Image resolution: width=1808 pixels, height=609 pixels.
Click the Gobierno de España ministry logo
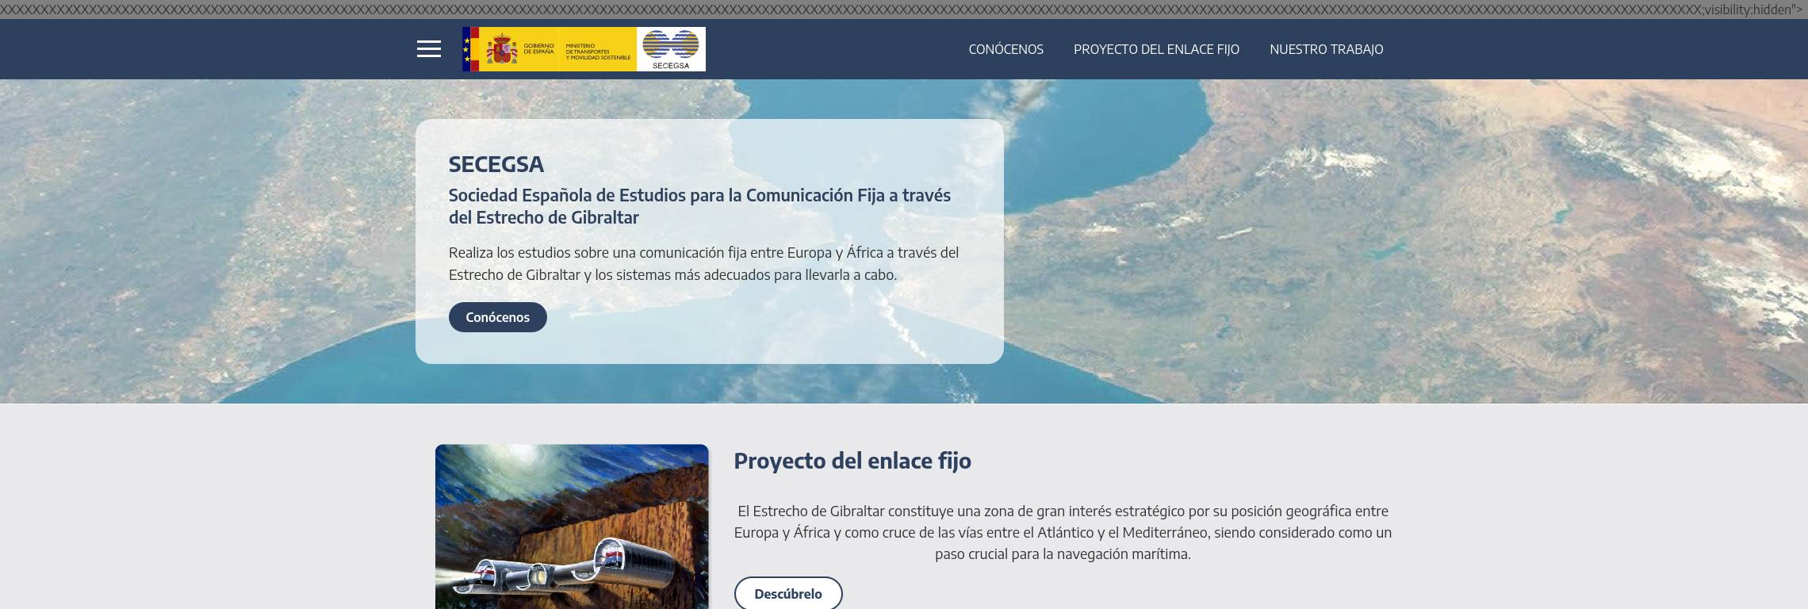pos(550,49)
